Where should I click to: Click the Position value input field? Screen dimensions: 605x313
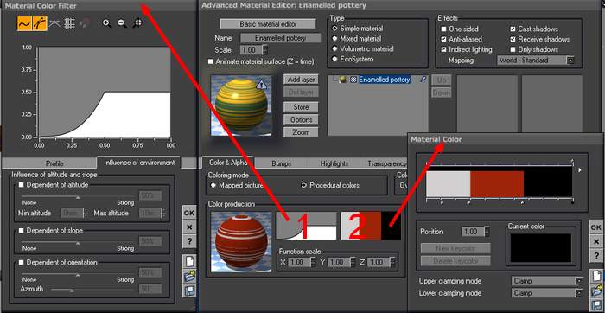pos(473,232)
